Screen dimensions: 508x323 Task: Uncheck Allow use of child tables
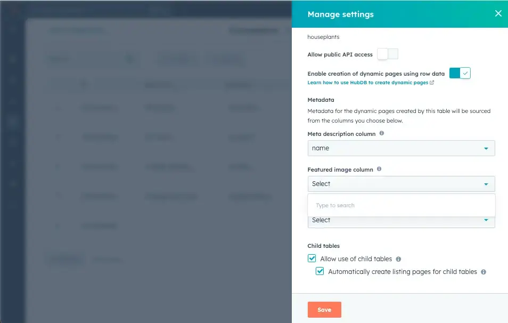click(x=312, y=259)
